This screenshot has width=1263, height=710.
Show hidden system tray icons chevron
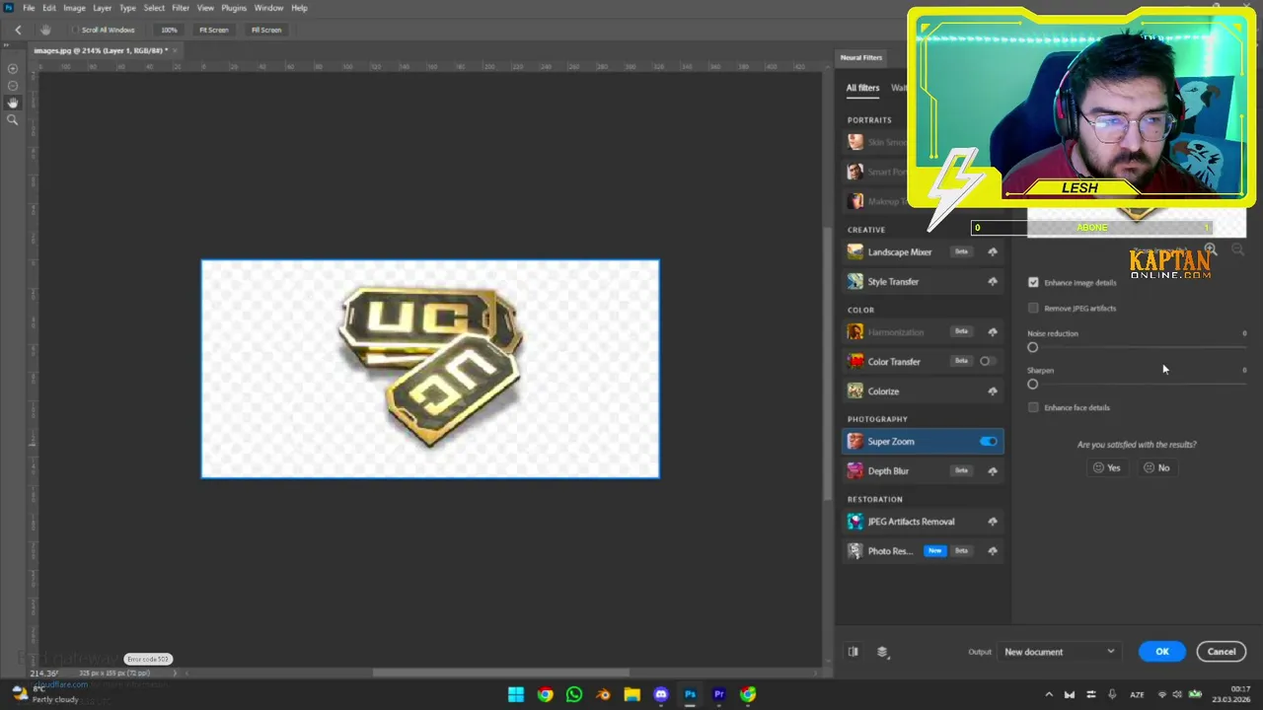click(x=1049, y=694)
